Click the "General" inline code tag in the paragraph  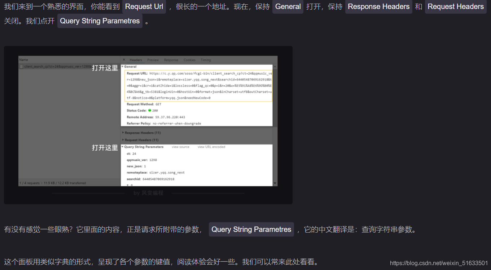click(288, 6)
